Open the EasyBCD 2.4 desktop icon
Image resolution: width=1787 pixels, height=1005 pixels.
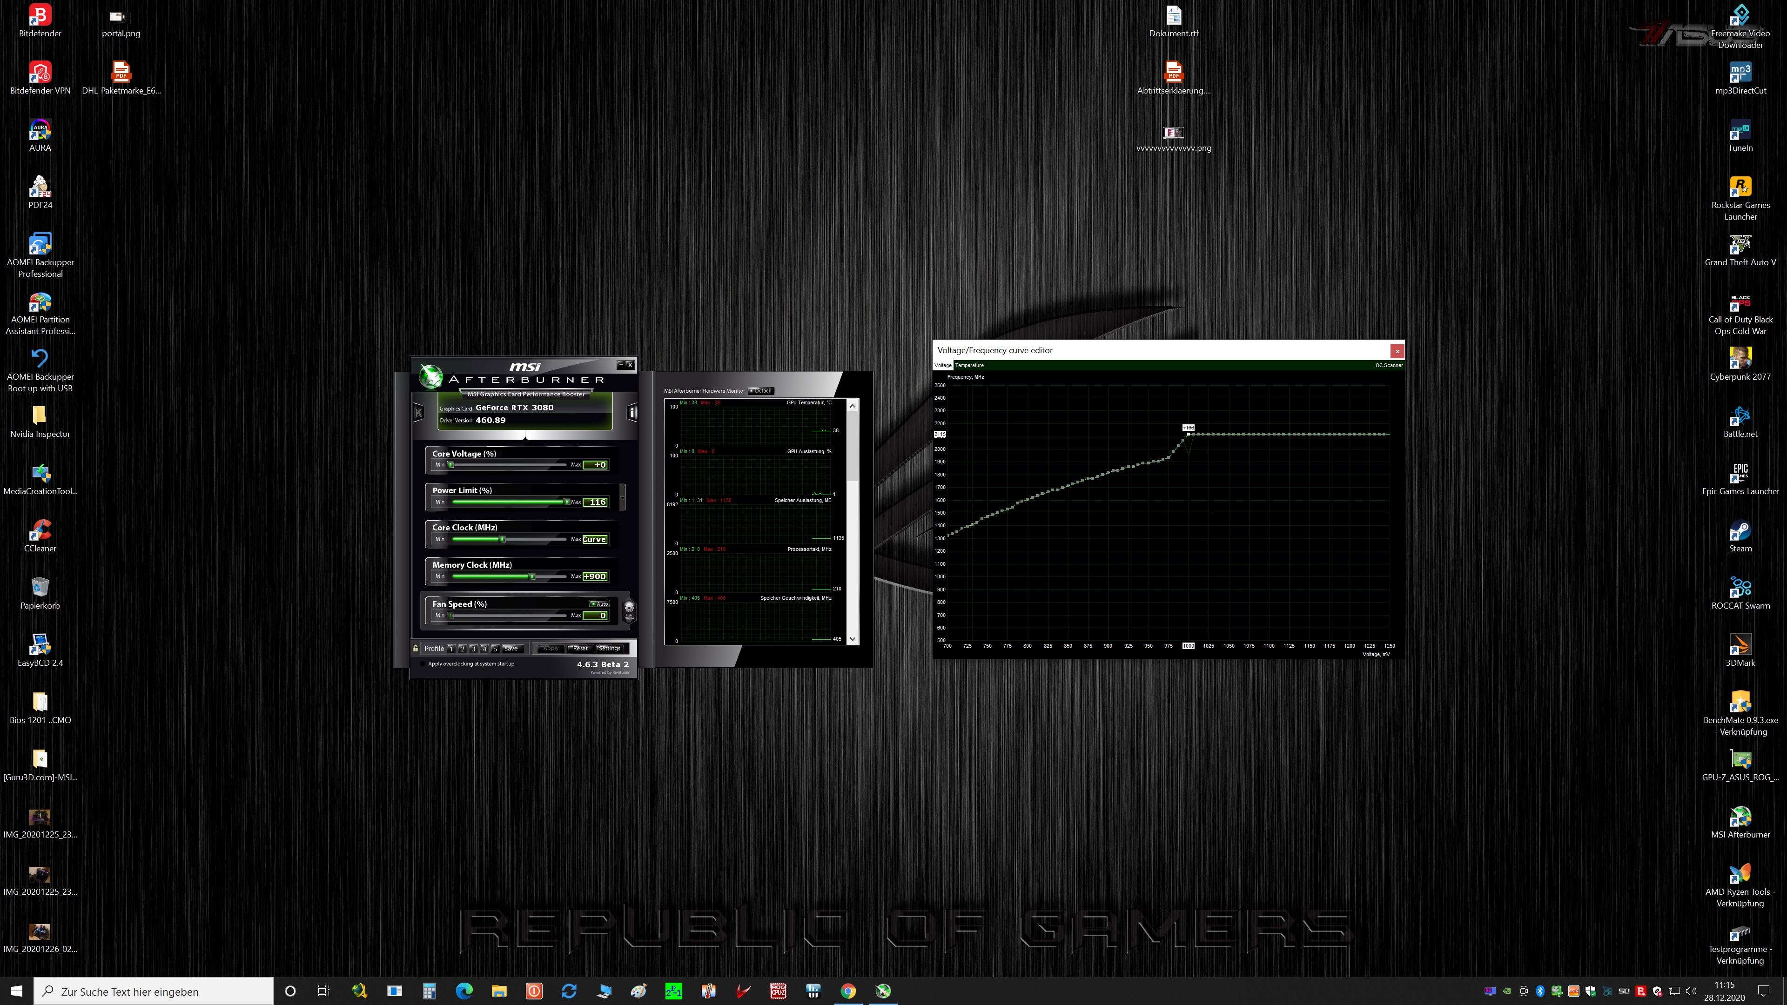pos(40,650)
